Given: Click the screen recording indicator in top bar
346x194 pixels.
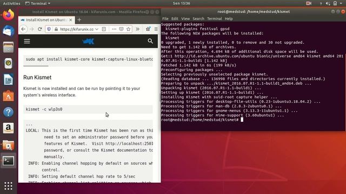Looking at the screenshot, I should [x=309, y=3].
